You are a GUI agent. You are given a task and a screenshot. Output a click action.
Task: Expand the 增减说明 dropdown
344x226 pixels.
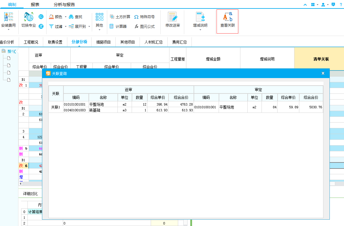(200, 30)
